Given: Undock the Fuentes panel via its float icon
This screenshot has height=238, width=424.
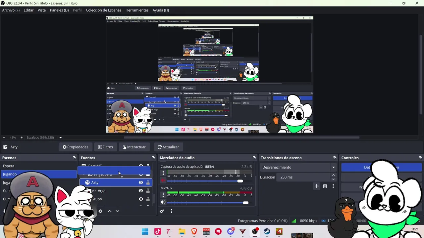Looking at the screenshot, I should (x=153, y=158).
